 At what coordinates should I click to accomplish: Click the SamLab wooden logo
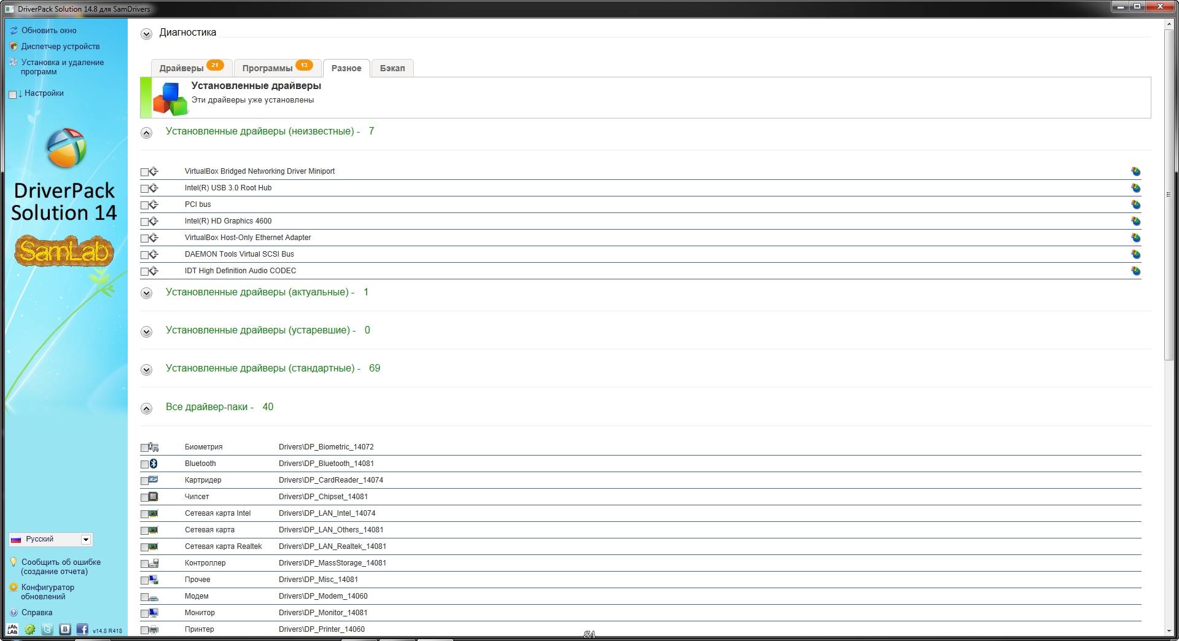tap(64, 251)
